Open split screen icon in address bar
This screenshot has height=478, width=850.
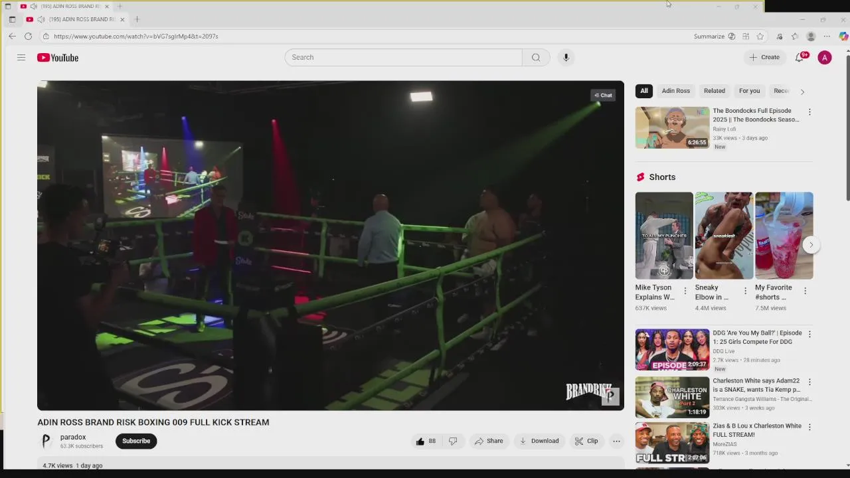pyautogui.click(x=746, y=37)
